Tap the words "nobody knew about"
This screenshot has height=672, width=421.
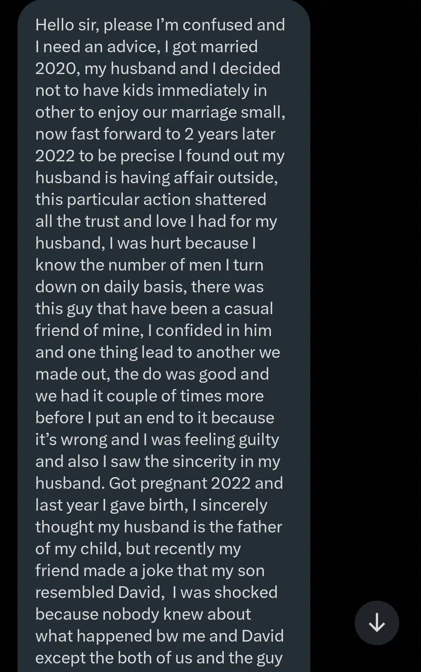177,614
